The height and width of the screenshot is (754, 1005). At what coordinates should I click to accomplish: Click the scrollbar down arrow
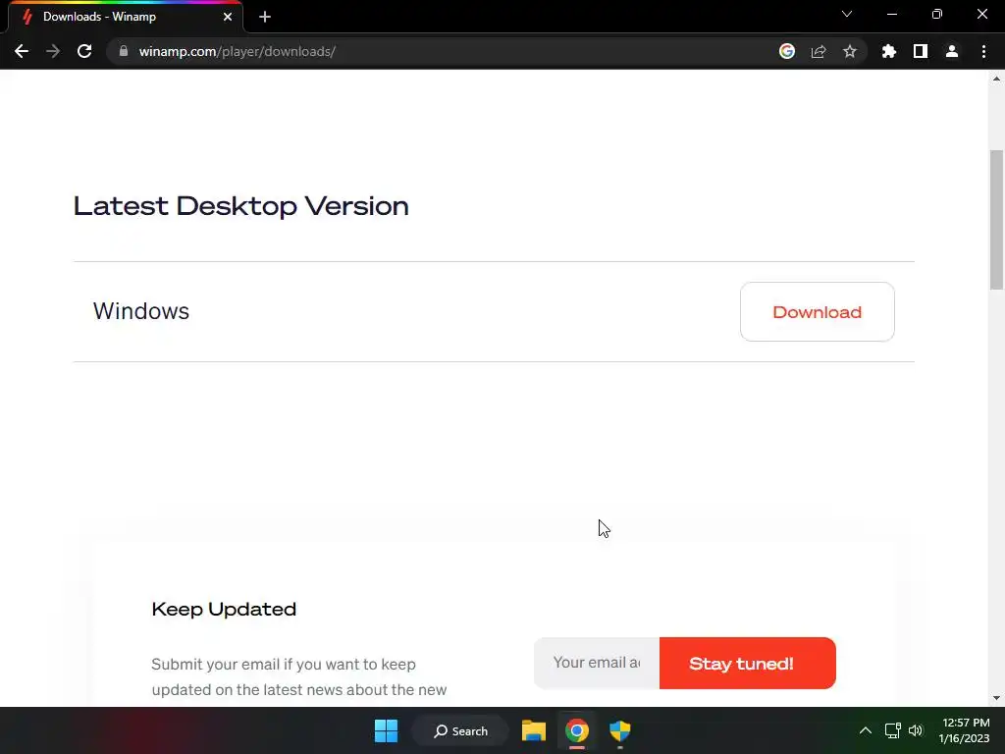(997, 698)
